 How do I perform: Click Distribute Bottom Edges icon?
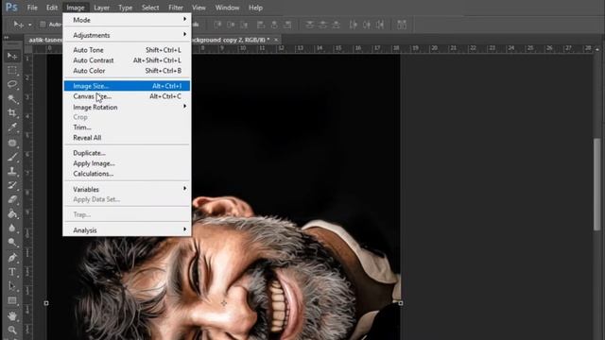(337, 25)
